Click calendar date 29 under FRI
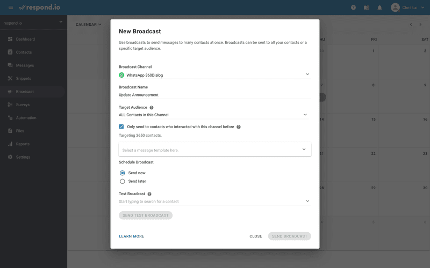Image resolution: width=430 pixels, height=268 pixels. pyautogui.click(x=373, y=188)
